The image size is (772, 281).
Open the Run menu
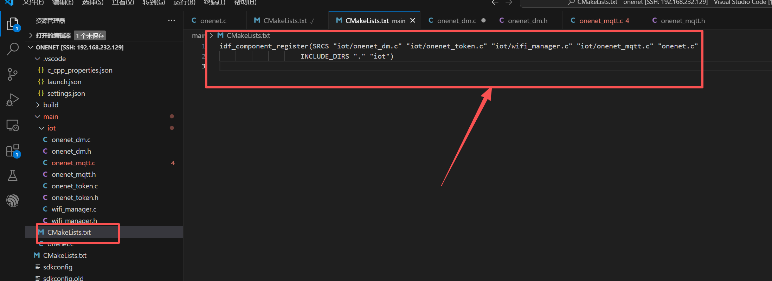(x=184, y=2)
